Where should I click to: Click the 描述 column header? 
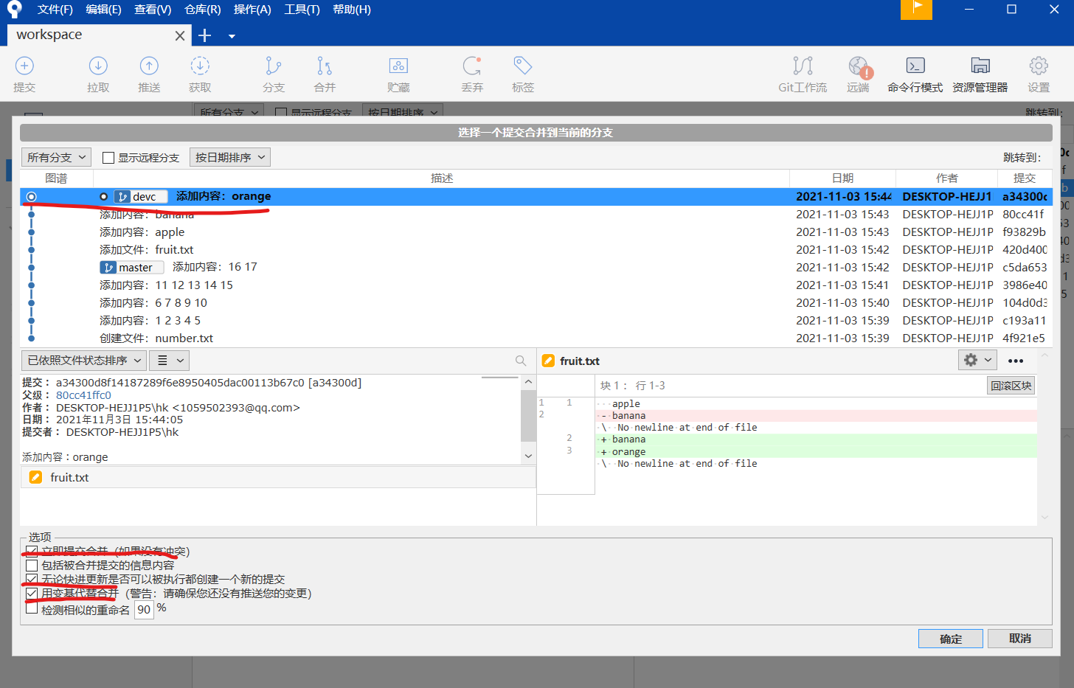tap(441, 178)
